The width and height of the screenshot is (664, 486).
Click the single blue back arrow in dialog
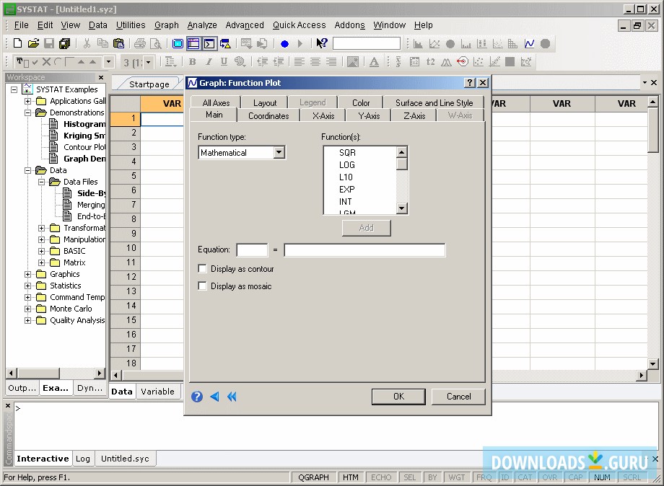pyautogui.click(x=214, y=397)
